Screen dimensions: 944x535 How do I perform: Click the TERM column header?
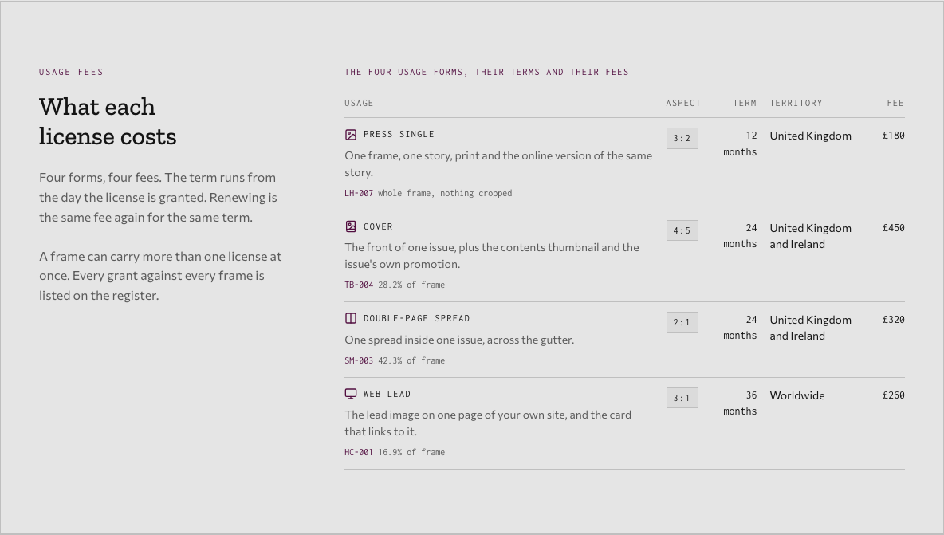pos(745,103)
